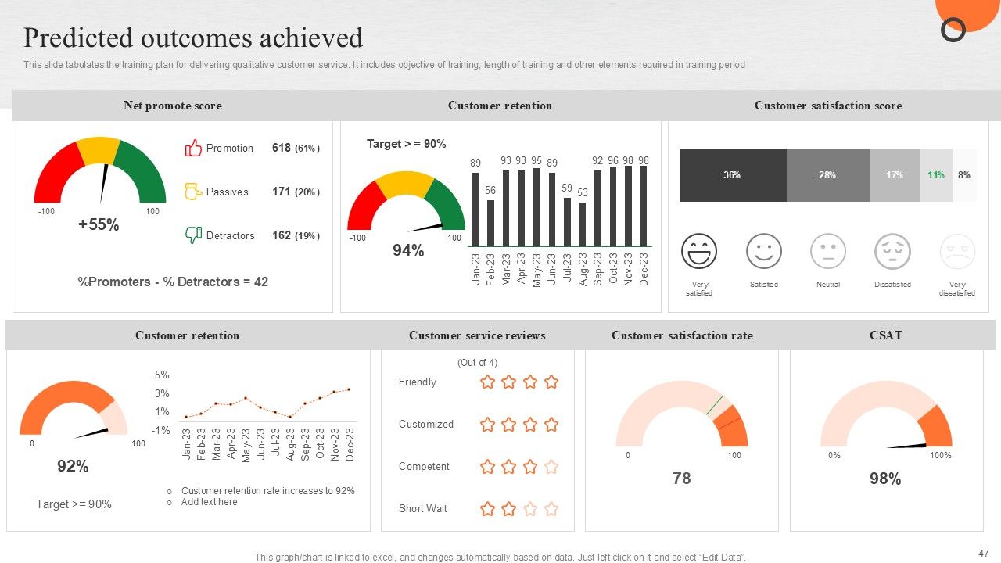Select the 28% gray satisfaction bar segment

coord(827,175)
